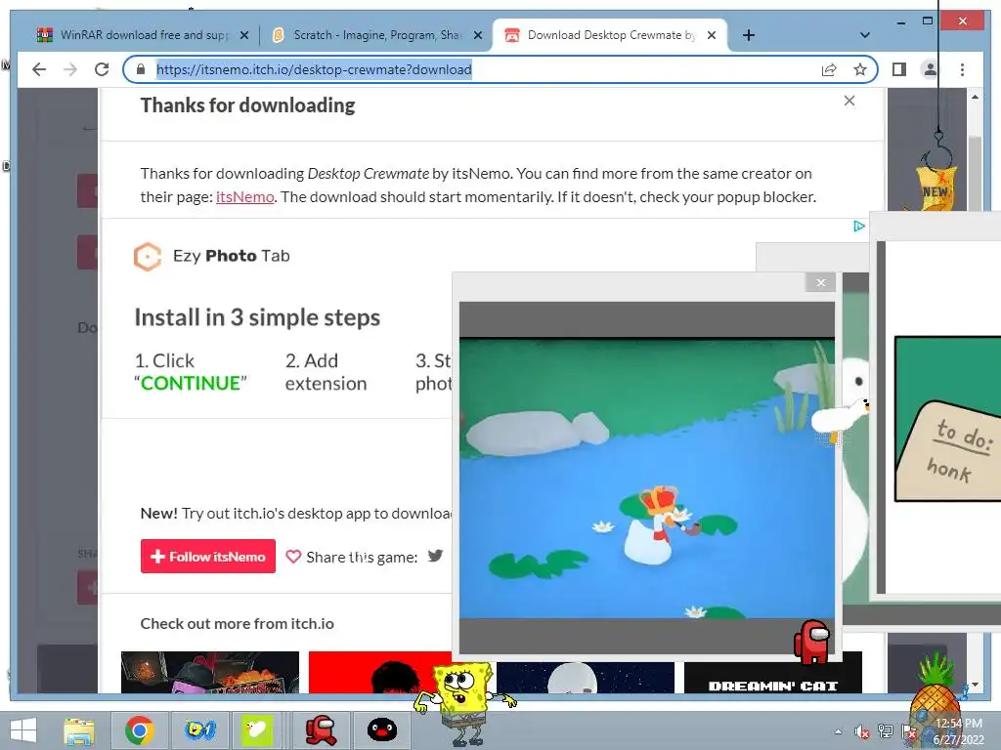
Task: Close the goose video popup window
Action: [x=821, y=282]
